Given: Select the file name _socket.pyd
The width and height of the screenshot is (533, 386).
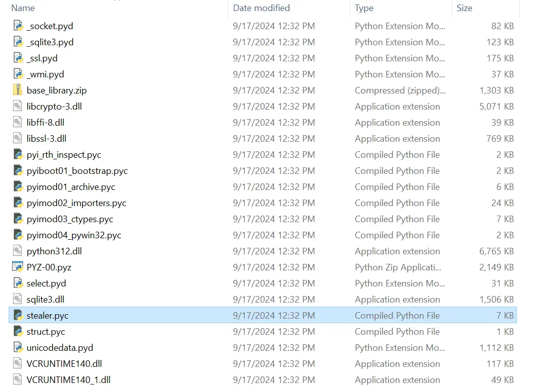Looking at the screenshot, I should pos(50,26).
